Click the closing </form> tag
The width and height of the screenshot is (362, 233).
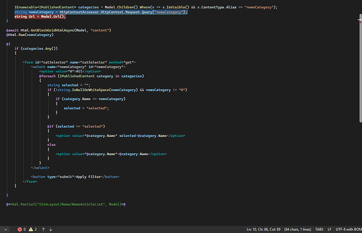pos(30,182)
